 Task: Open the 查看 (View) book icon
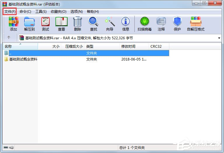[62, 22]
